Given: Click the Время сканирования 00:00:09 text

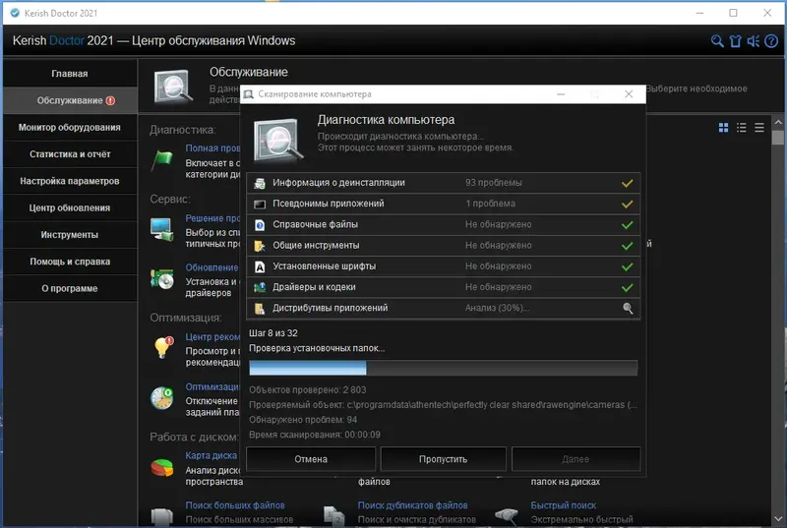Looking at the screenshot, I should (315, 435).
